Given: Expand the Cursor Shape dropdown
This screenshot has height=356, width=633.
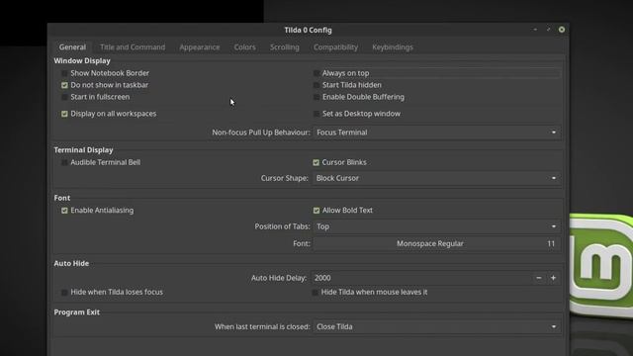Looking at the screenshot, I should point(437,178).
